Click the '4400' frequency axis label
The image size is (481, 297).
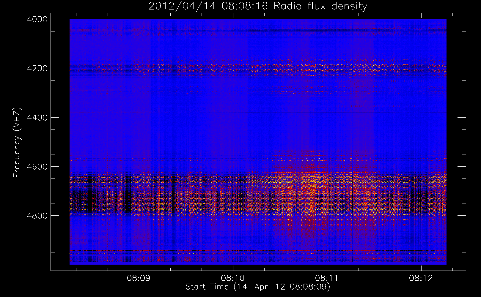[x=37, y=118]
